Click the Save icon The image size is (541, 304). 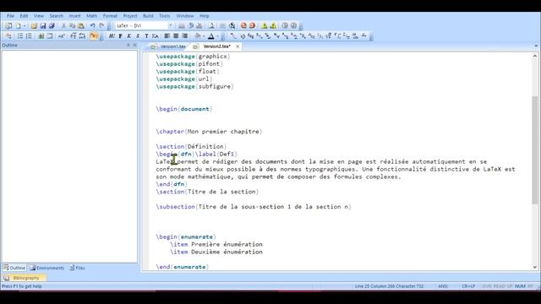pyautogui.click(x=43, y=26)
